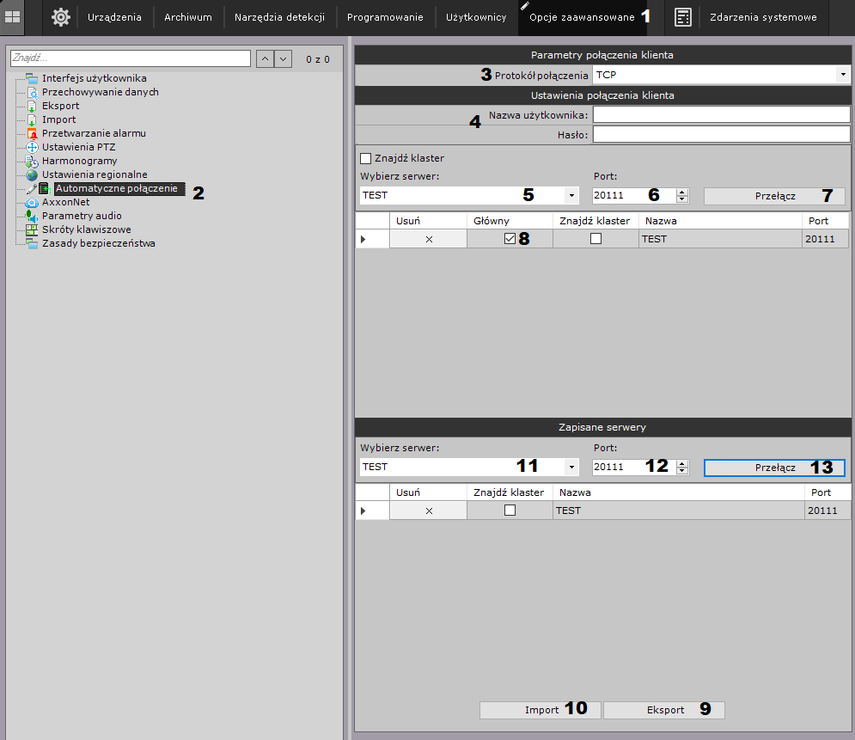This screenshot has width=855, height=740.
Task: Expand Wybierz serwer dropdown under Zapisane serwery
Action: [571, 468]
